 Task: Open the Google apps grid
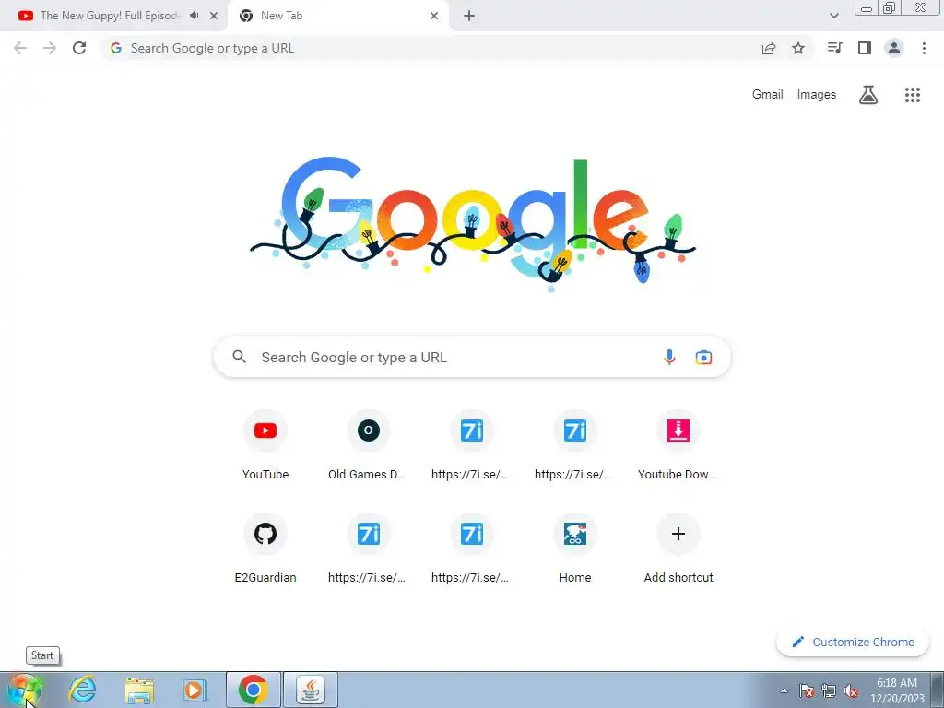(x=913, y=95)
